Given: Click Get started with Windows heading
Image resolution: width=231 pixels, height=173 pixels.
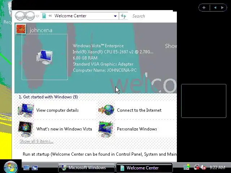Looking at the screenshot, I should pos(48,97).
